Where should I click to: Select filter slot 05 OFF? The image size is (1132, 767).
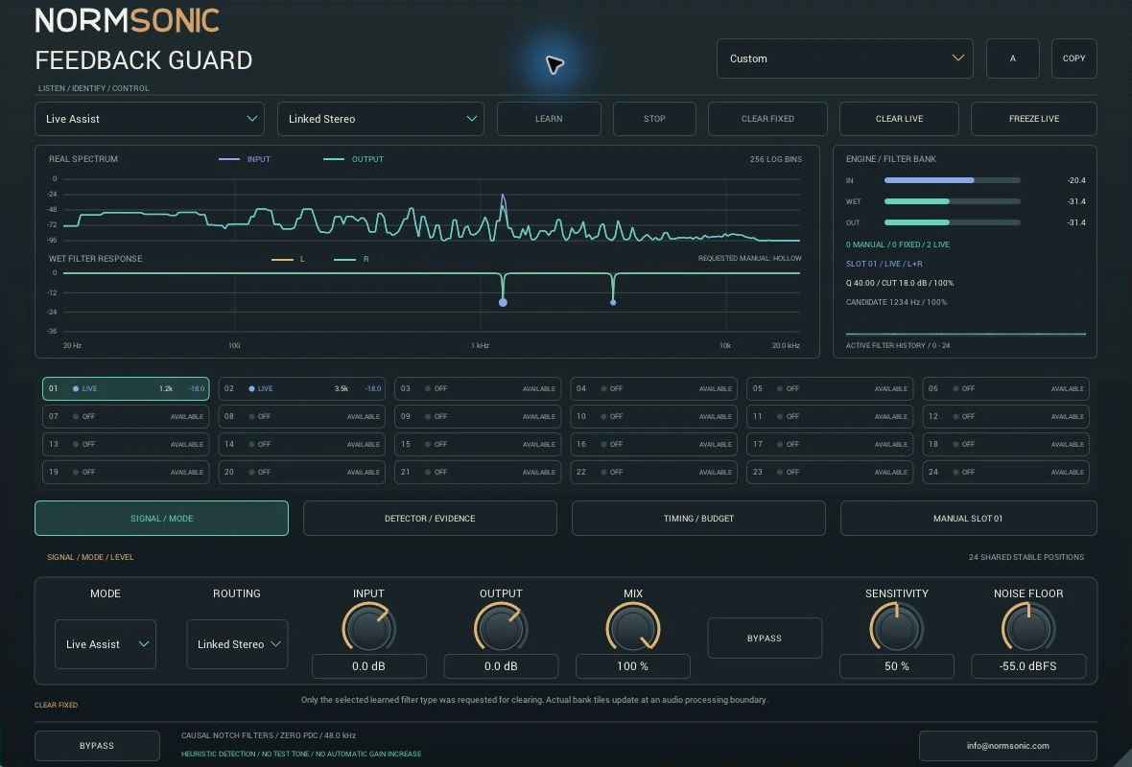point(830,389)
